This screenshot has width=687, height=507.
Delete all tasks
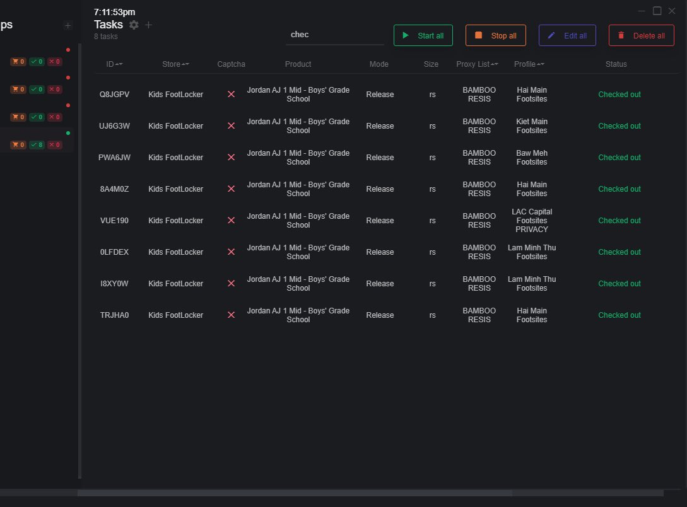641,35
